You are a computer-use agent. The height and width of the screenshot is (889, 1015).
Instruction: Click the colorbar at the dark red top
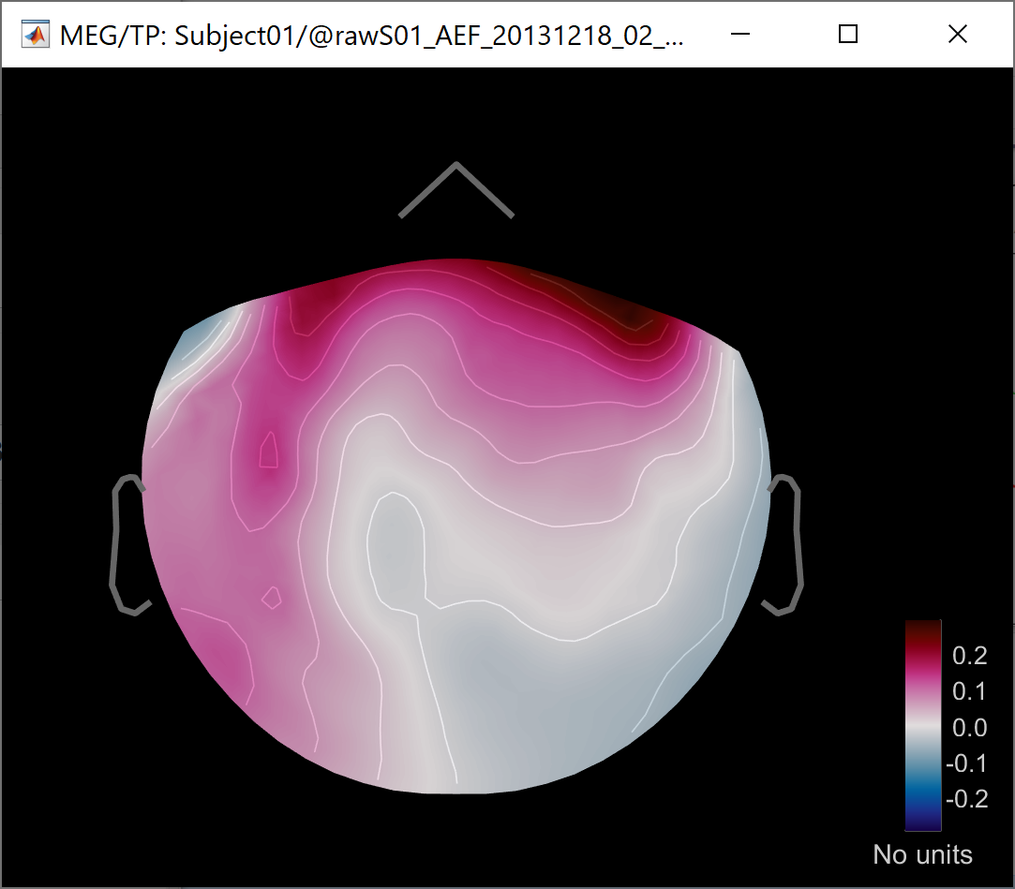point(922,630)
